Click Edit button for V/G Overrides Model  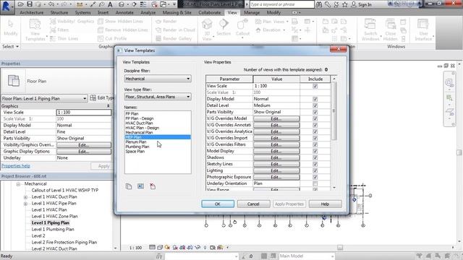tap(276, 118)
